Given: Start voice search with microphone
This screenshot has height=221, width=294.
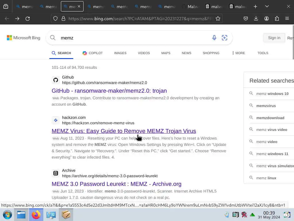Looking at the screenshot, I should [214, 38].
